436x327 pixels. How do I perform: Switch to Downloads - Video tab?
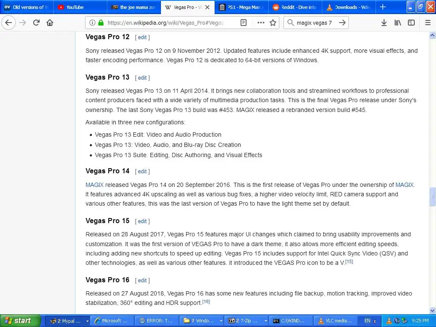click(349, 7)
